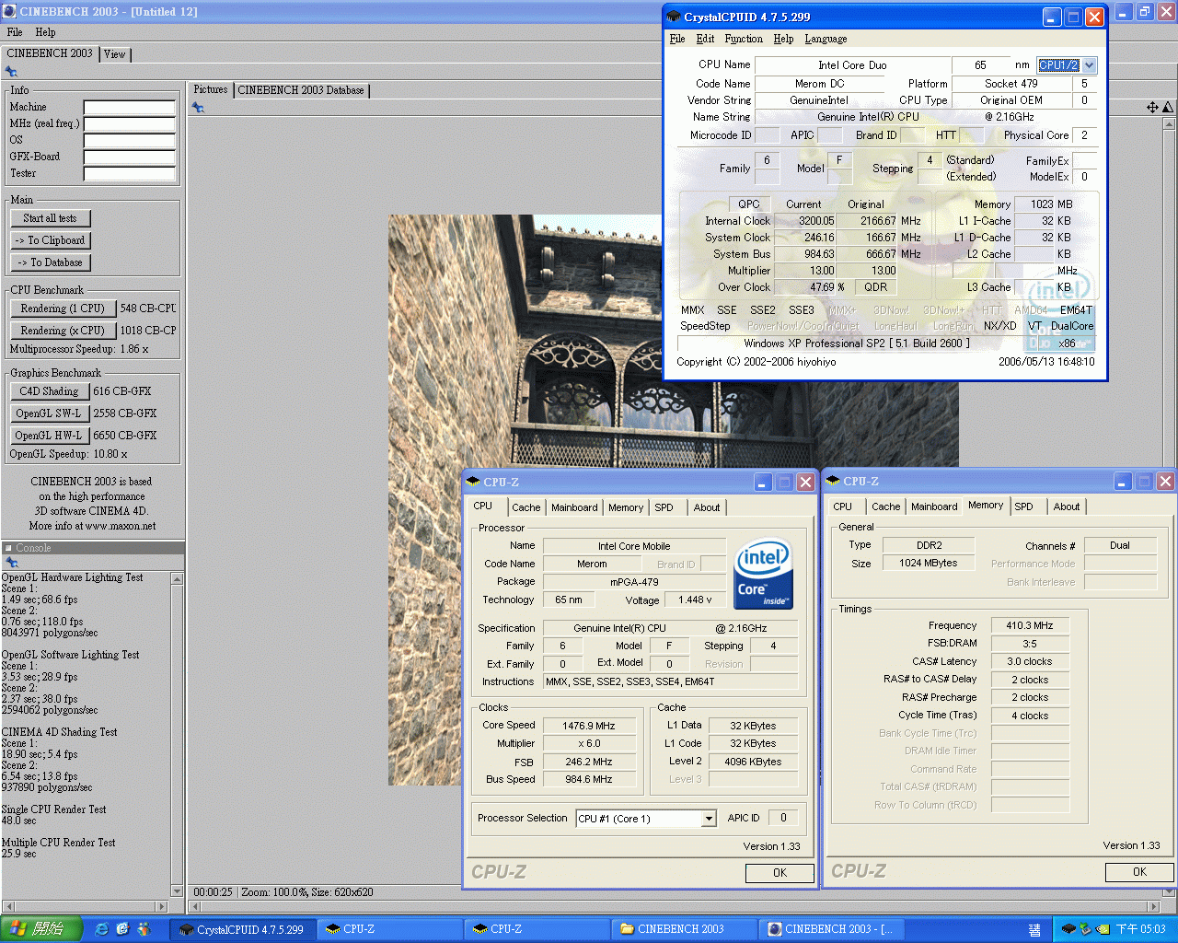Launch Internet Explorer from the quick launch bar
The image size is (1178, 943).
click(102, 929)
